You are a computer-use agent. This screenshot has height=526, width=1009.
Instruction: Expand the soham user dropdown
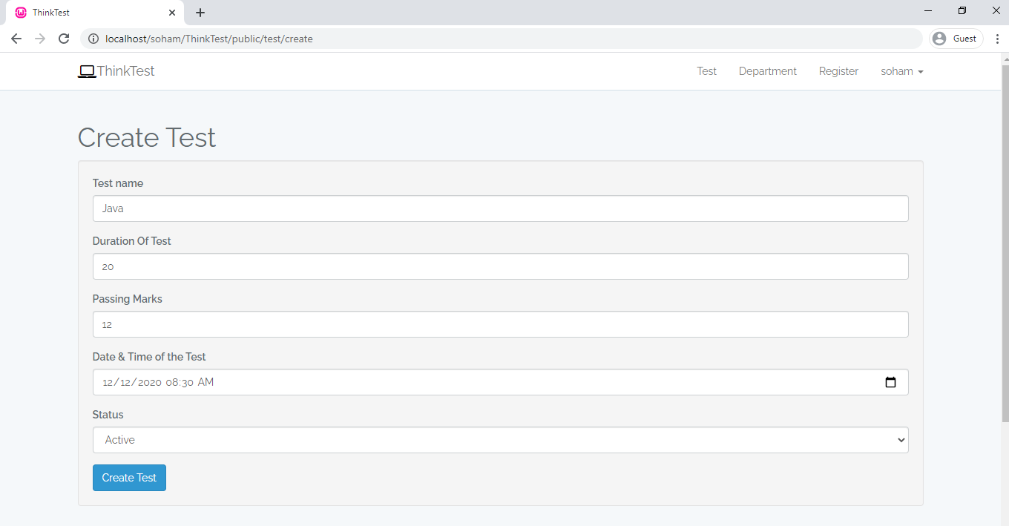tap(902, 71)
